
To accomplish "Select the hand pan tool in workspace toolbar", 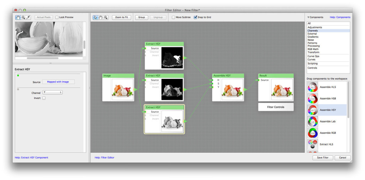I will pyautogui.click(x=101, y=17).
